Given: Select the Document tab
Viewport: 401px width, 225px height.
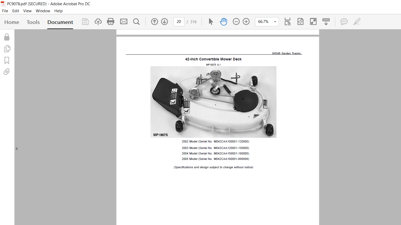Looking at the screenshot, I should pos(60,22).
